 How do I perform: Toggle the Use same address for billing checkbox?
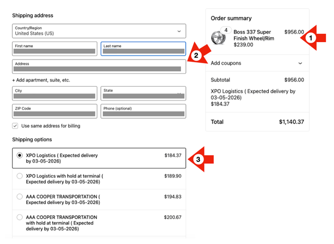(x=15, y=126)
